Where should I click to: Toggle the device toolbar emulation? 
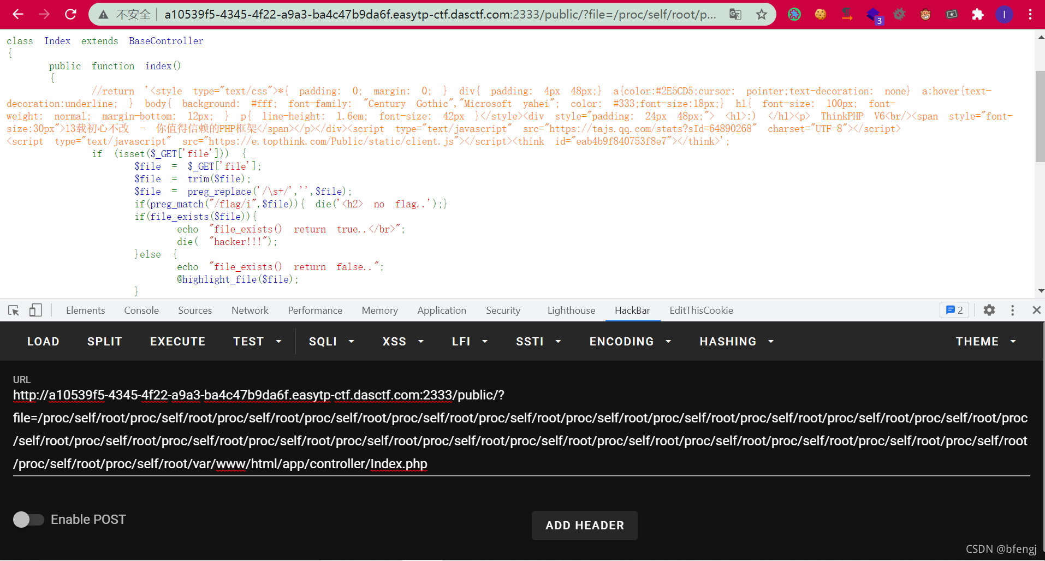[x=35, y=311]
